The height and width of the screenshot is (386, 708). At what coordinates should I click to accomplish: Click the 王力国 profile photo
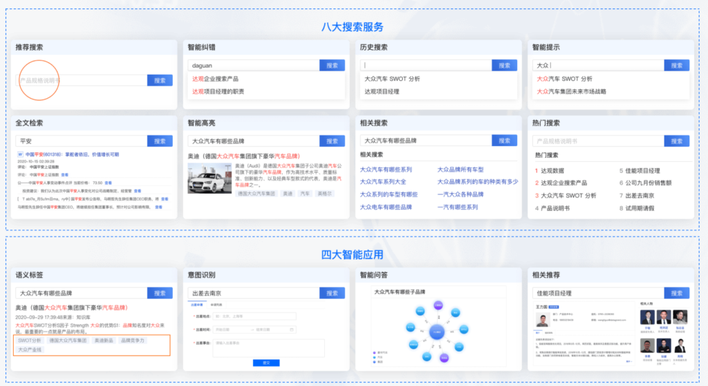543,320
